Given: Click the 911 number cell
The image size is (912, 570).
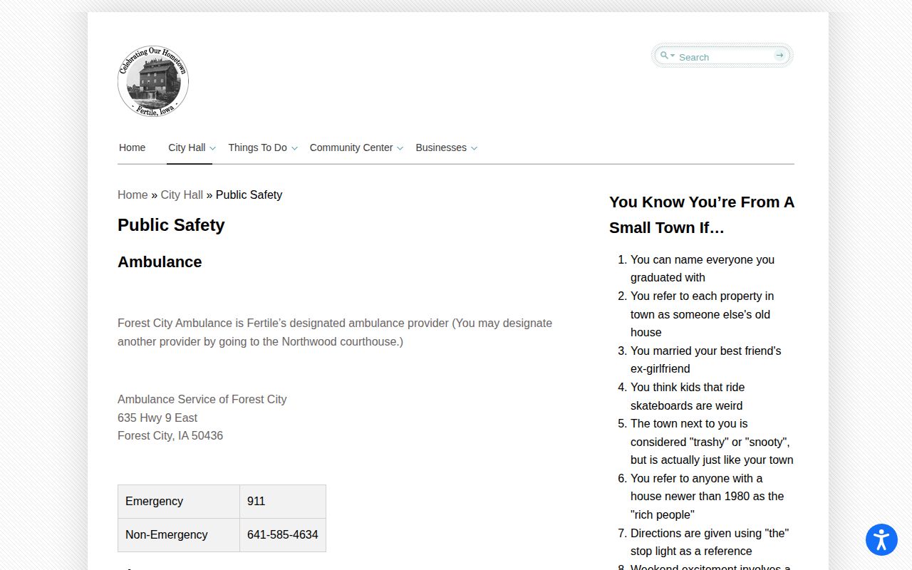Looking at the screenshot, I should 283,502.
